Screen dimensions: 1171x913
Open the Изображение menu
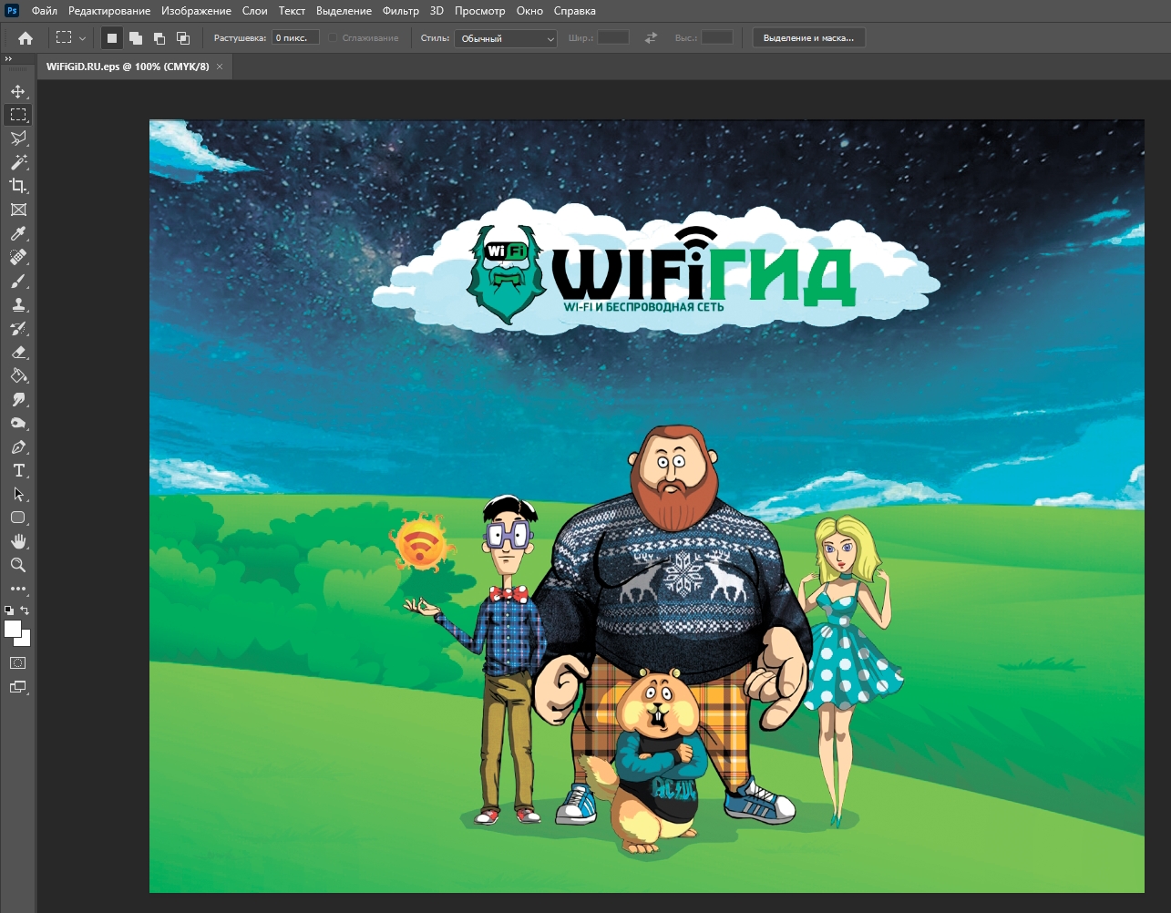(196, 11)
